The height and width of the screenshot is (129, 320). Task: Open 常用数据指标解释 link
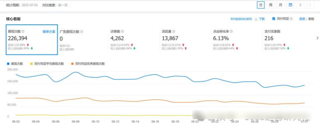tap(241, 19)
